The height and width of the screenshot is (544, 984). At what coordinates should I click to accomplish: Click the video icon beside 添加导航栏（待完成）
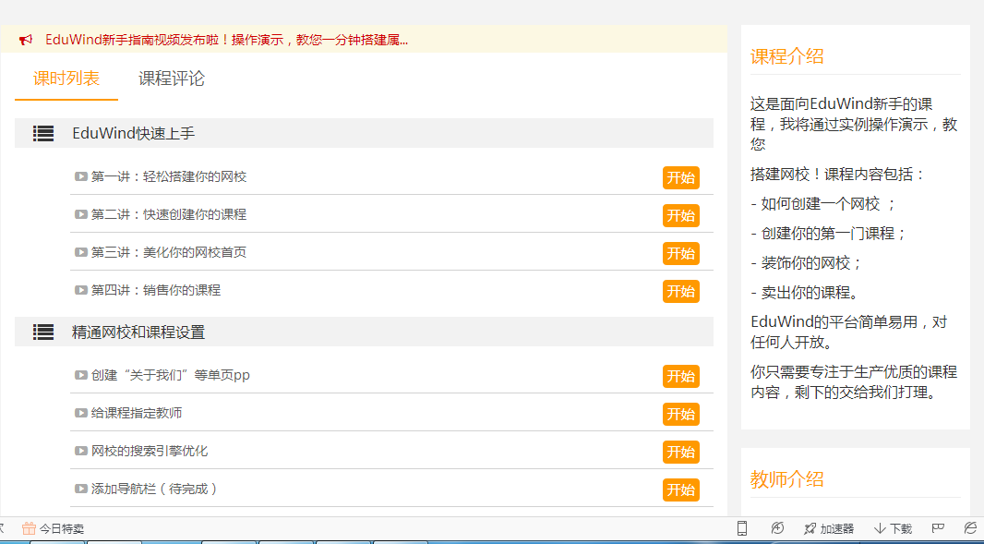coord(81,488)
